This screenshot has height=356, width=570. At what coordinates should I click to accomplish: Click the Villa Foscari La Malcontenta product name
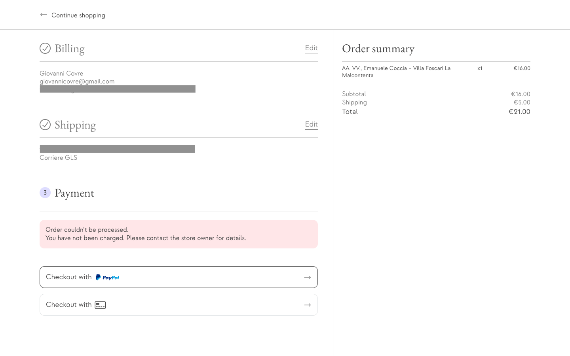pos(396,72)
